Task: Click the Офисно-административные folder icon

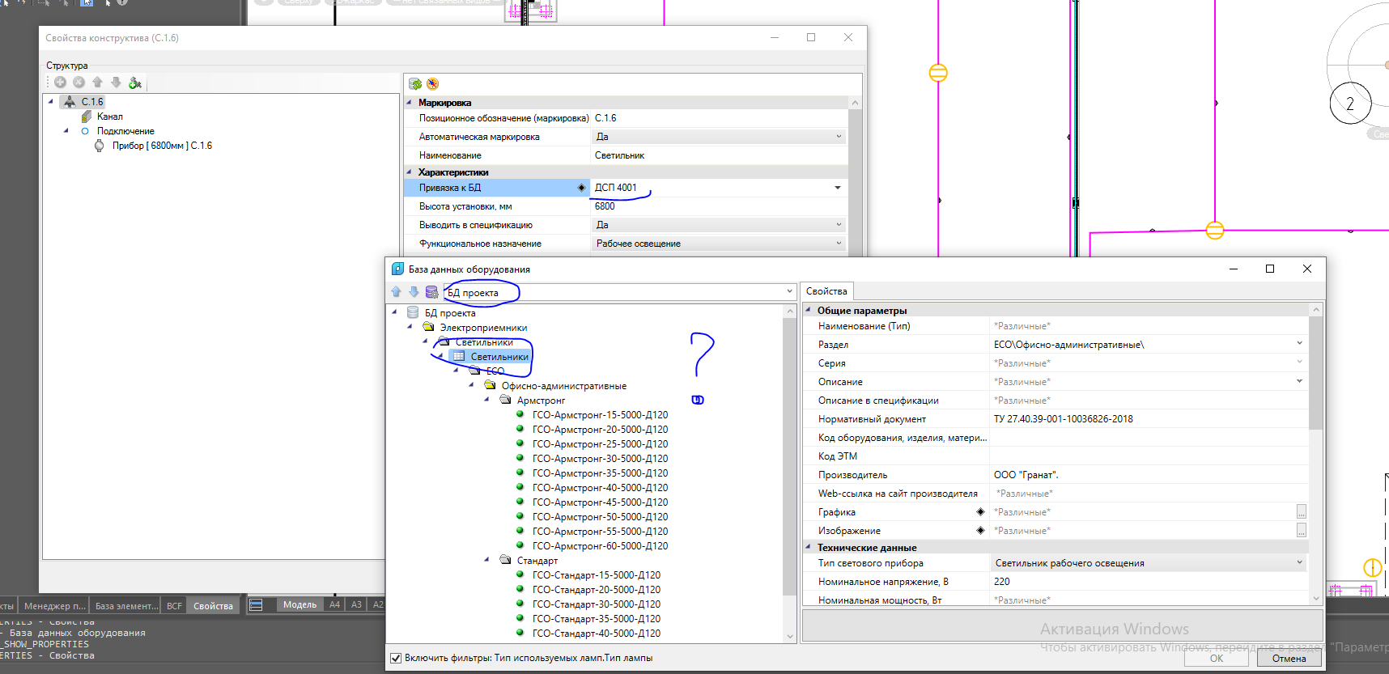Action: click(x=490, y=386)
